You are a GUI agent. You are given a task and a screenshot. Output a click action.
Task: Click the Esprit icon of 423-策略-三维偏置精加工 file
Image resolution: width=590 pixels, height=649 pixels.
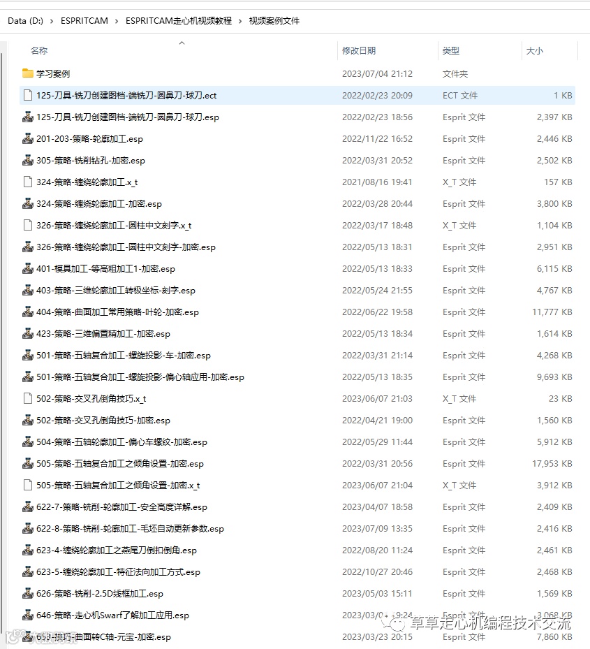click(28, 334)
